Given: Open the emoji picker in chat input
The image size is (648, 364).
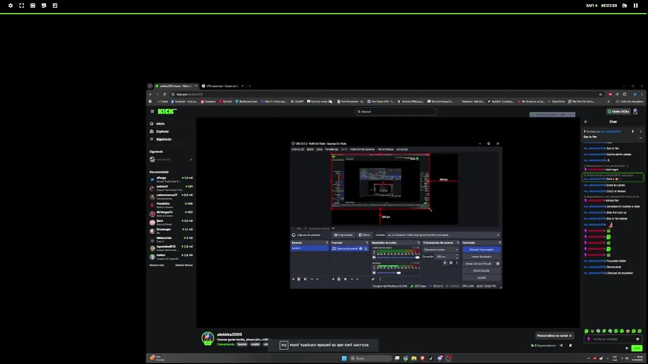Looking at the screenshot, I should coord(638,339).
